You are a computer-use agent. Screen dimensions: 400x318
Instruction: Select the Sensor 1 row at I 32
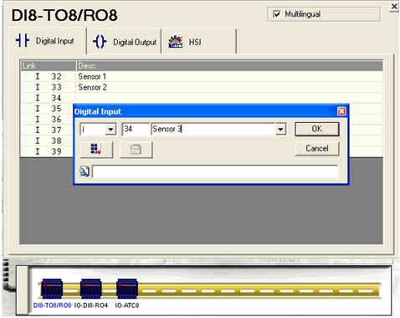coord(202,76)
